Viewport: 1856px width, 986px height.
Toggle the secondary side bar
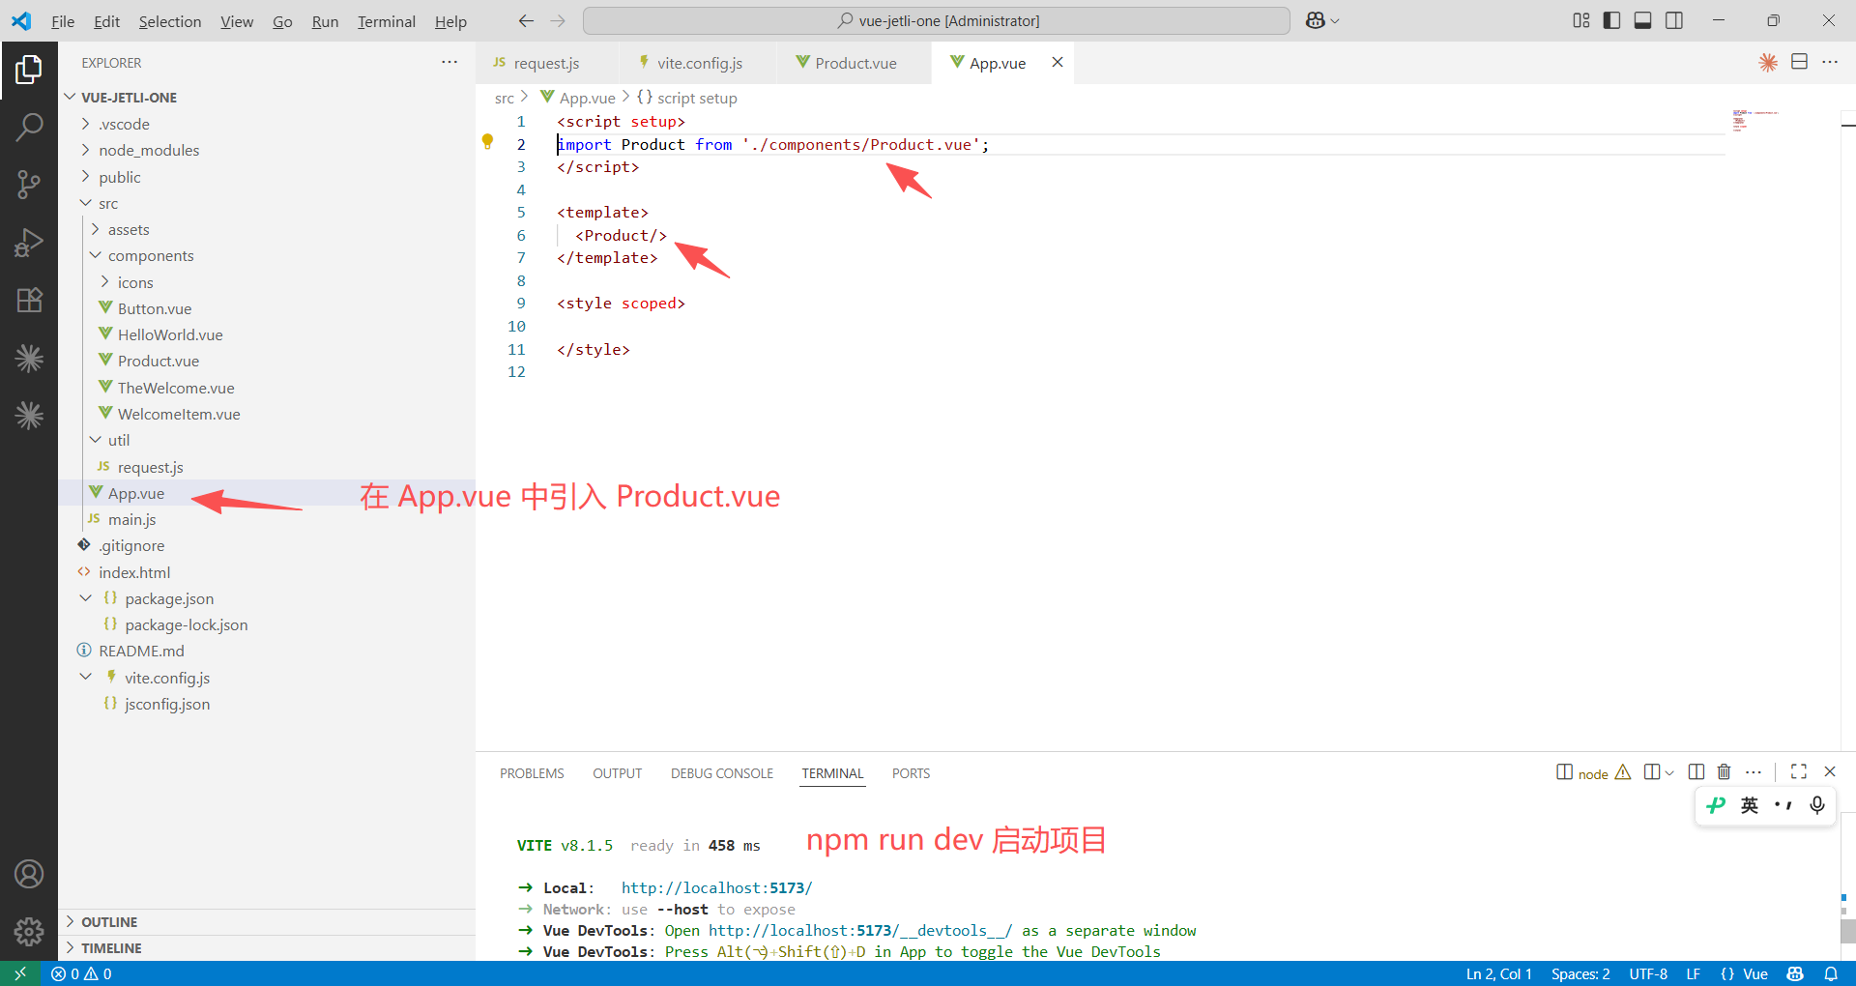coord(1674,20)
